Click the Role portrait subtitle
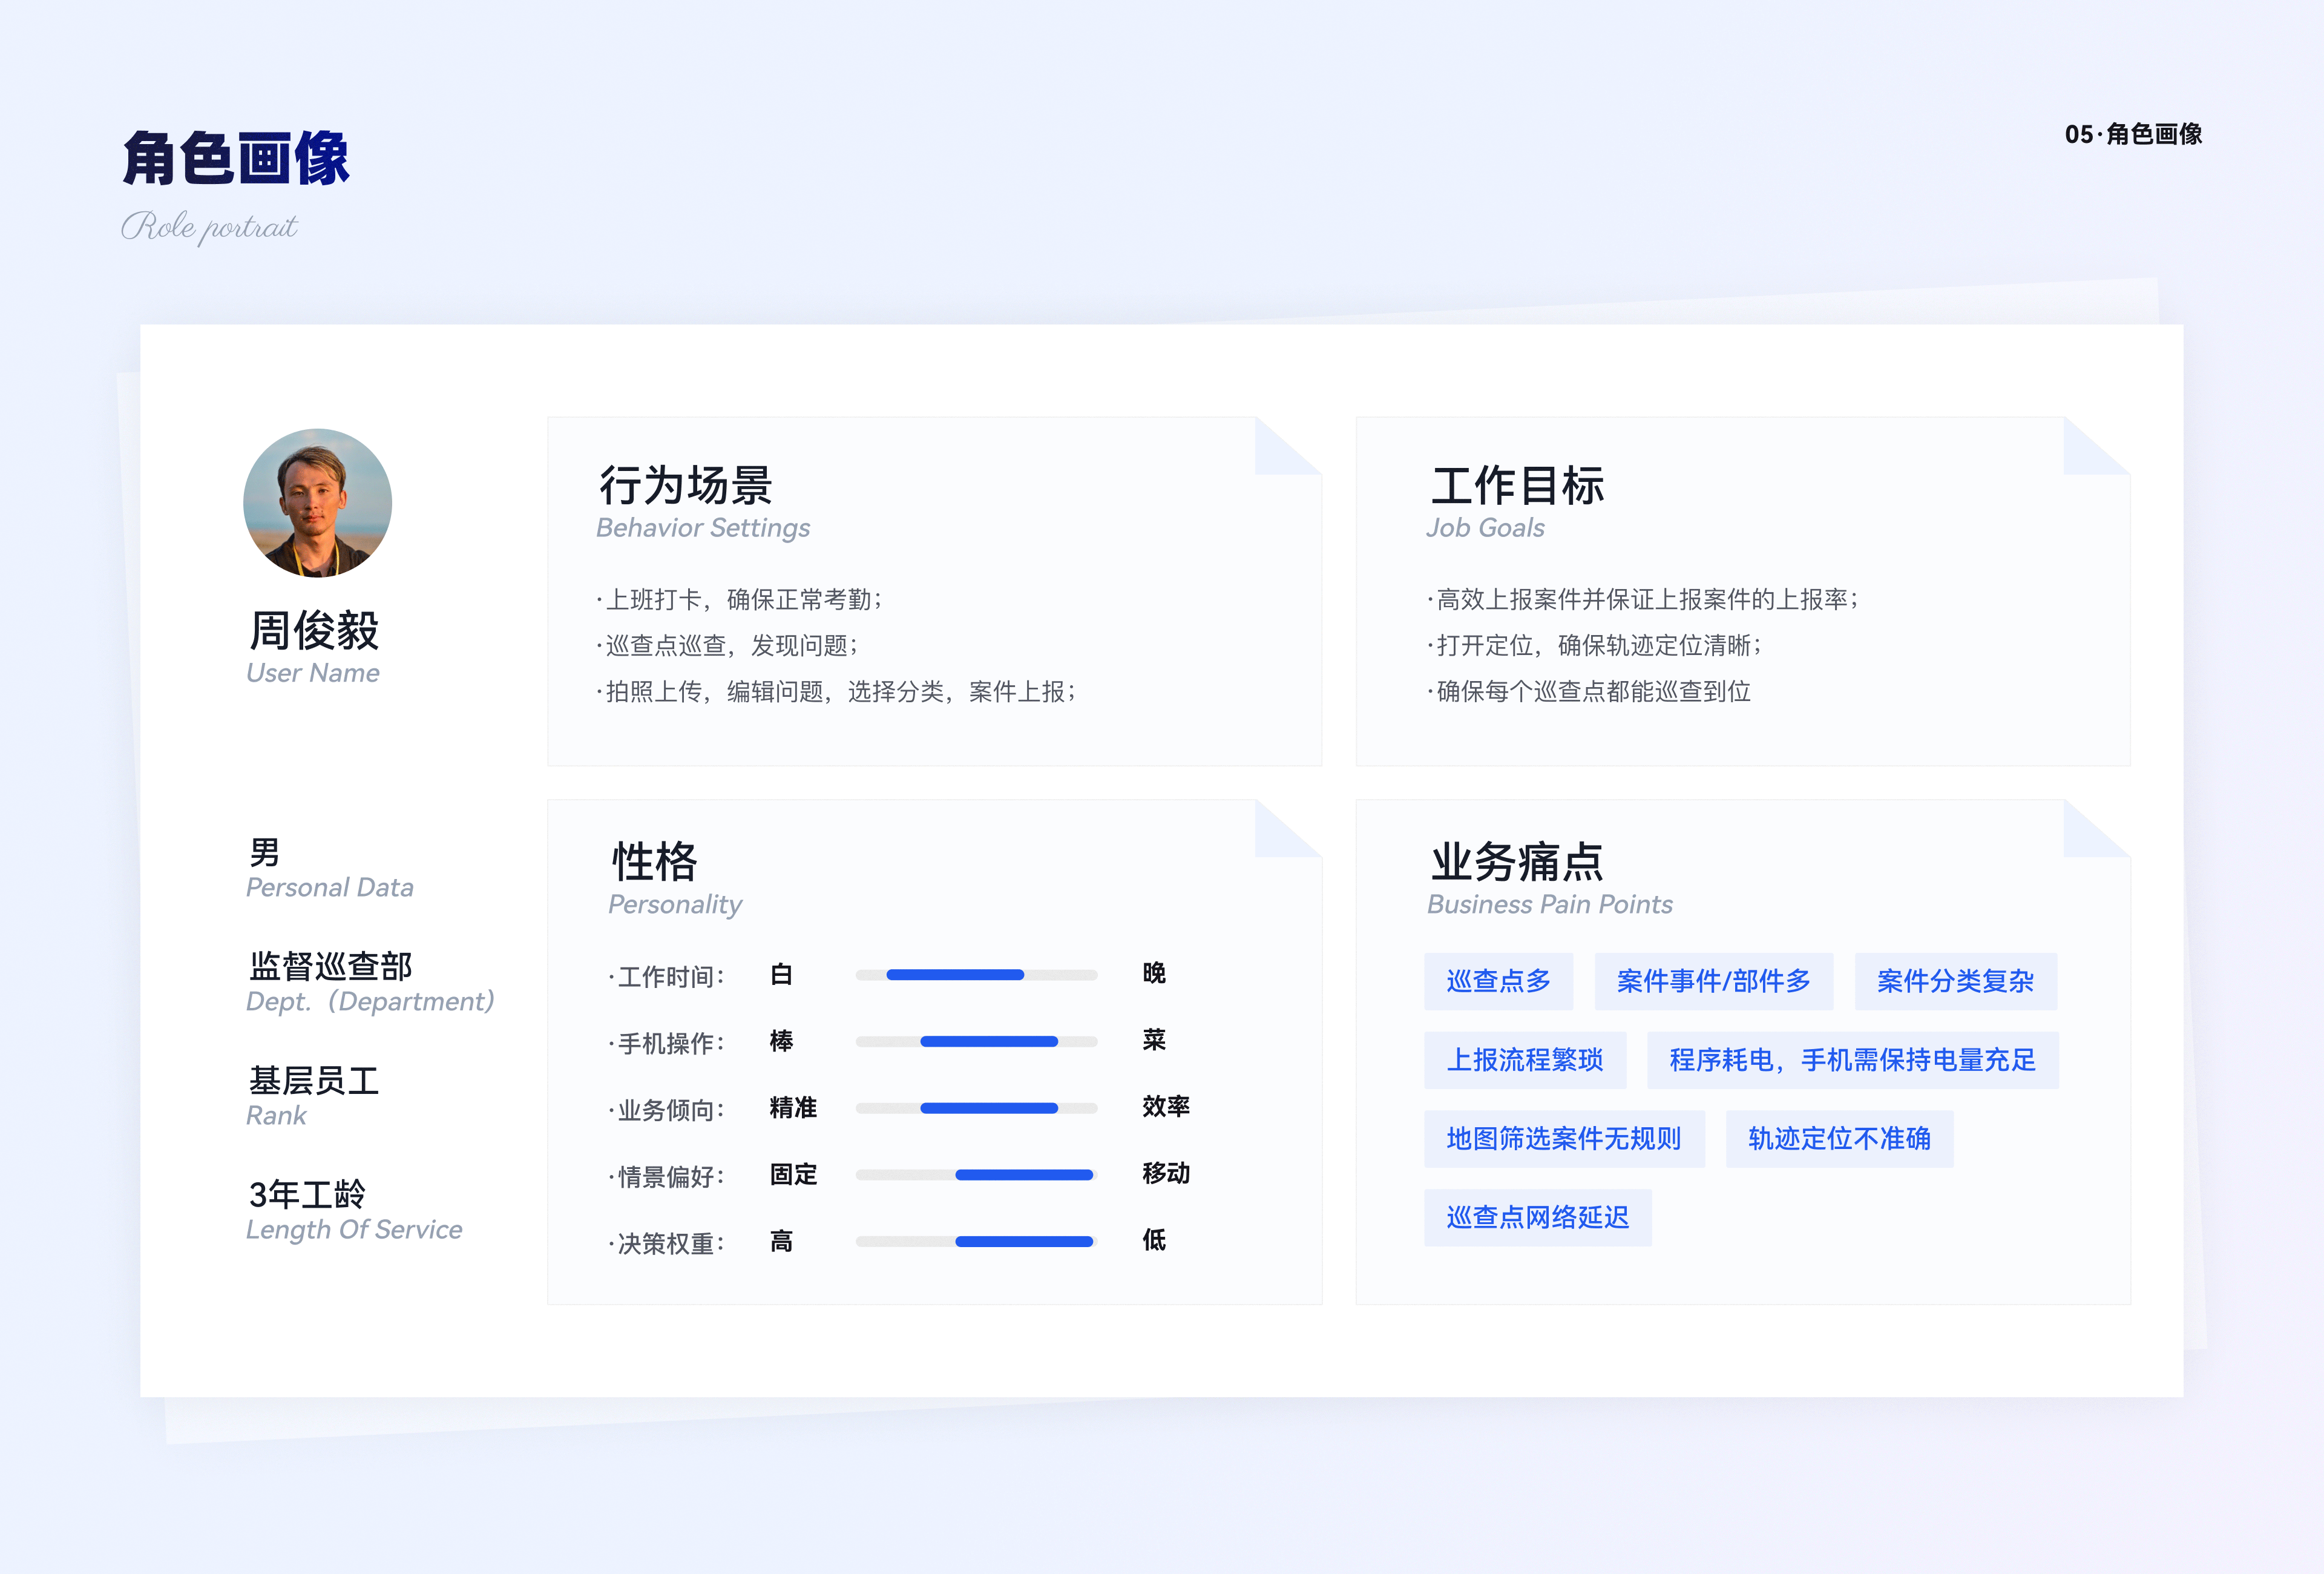Image resolution: width=2324 pixels, height=1574 pixels. click(209, 227)
